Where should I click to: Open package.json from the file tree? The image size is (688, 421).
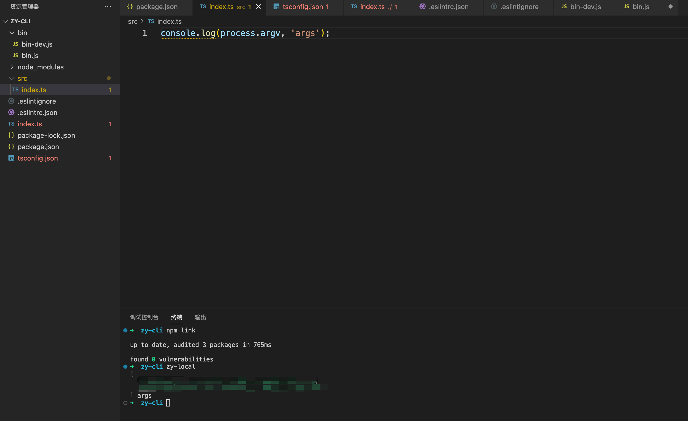(38, 147)
